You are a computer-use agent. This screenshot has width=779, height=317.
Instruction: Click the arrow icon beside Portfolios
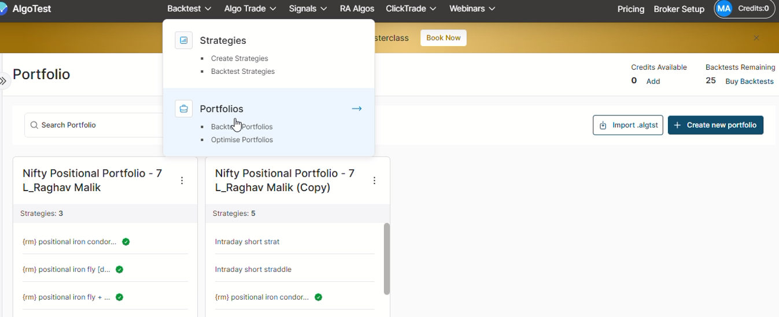(x=356, y=109)
